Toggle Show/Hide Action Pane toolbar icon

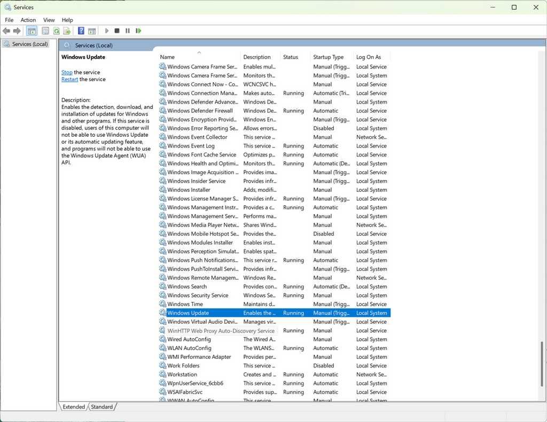point(92,31)
